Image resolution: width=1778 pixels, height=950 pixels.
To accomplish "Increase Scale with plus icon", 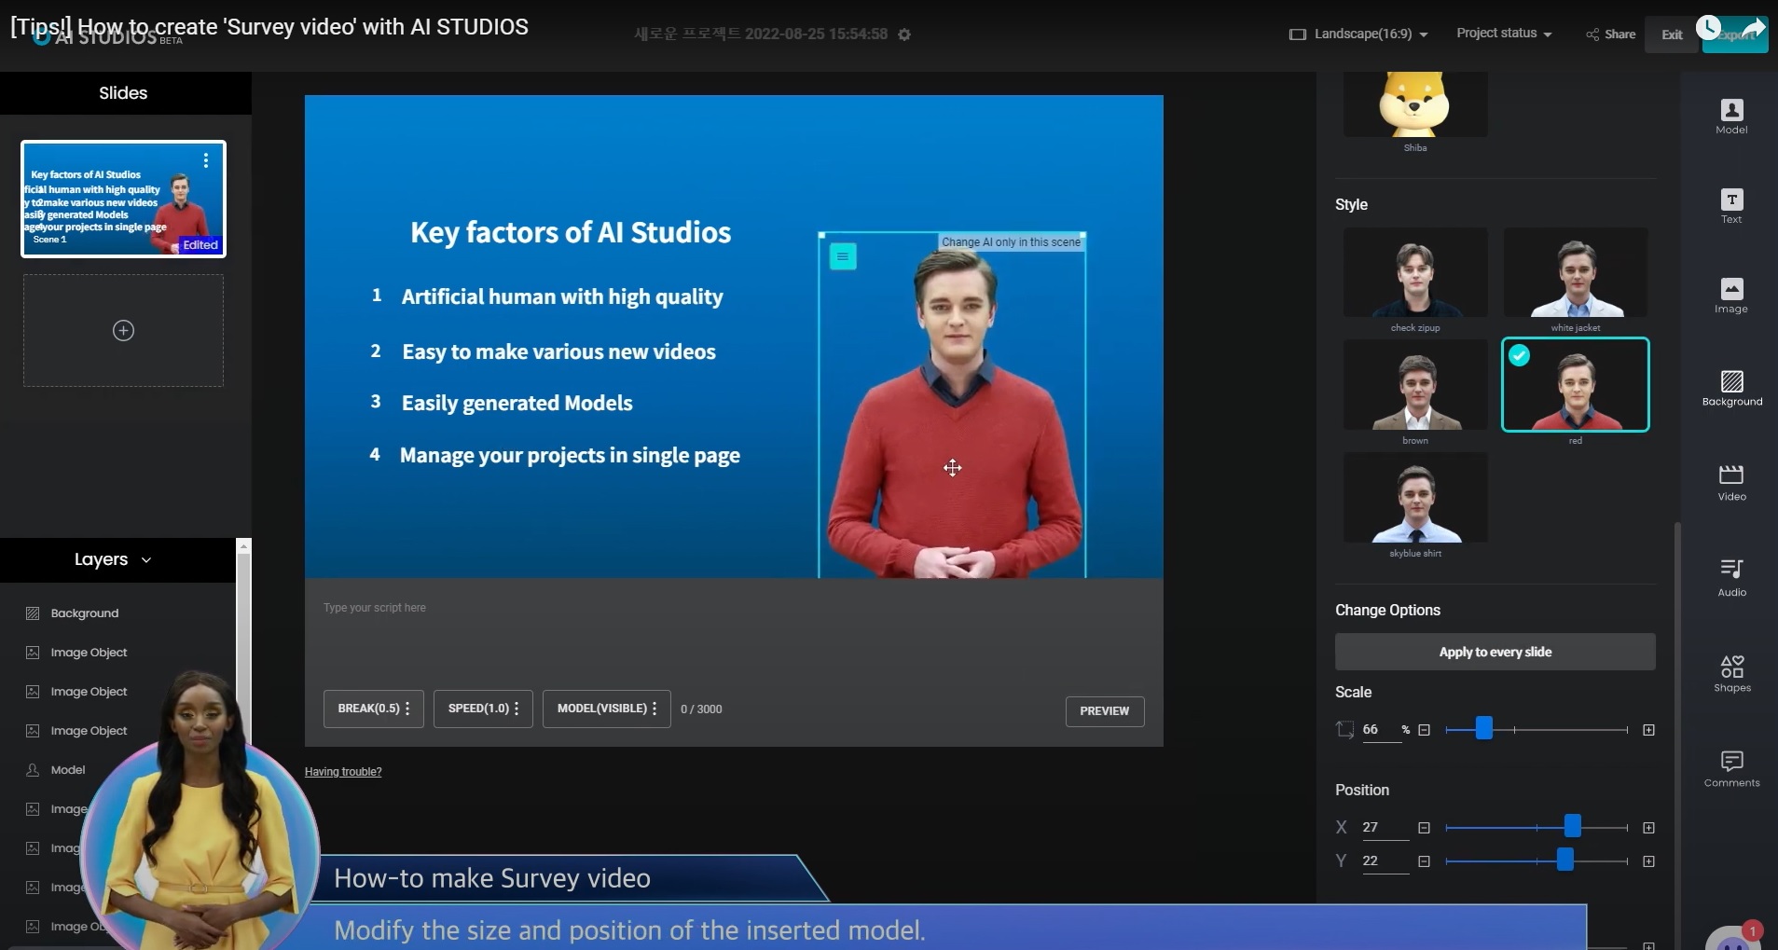I will coord(1648,730).
